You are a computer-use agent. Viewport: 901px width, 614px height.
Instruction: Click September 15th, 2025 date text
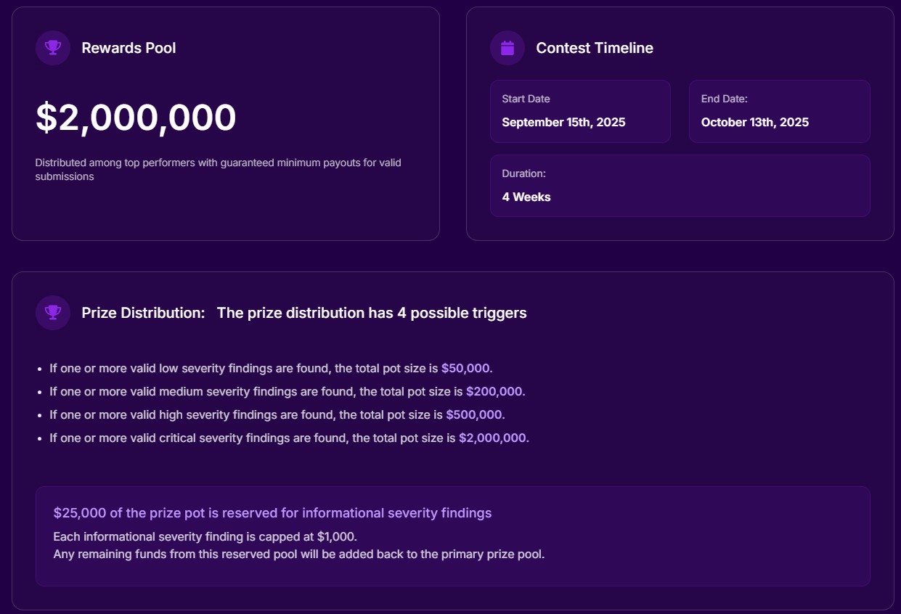click(563, 122)
